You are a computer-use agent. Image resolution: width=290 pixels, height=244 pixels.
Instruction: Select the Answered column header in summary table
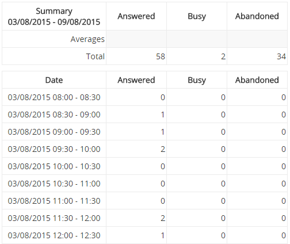coord(136,16)
